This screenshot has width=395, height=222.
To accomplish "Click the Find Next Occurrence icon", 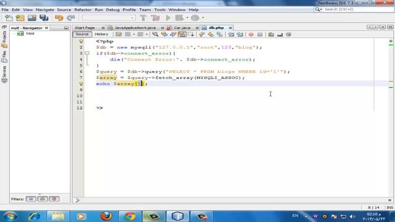I will pos(173,35).
